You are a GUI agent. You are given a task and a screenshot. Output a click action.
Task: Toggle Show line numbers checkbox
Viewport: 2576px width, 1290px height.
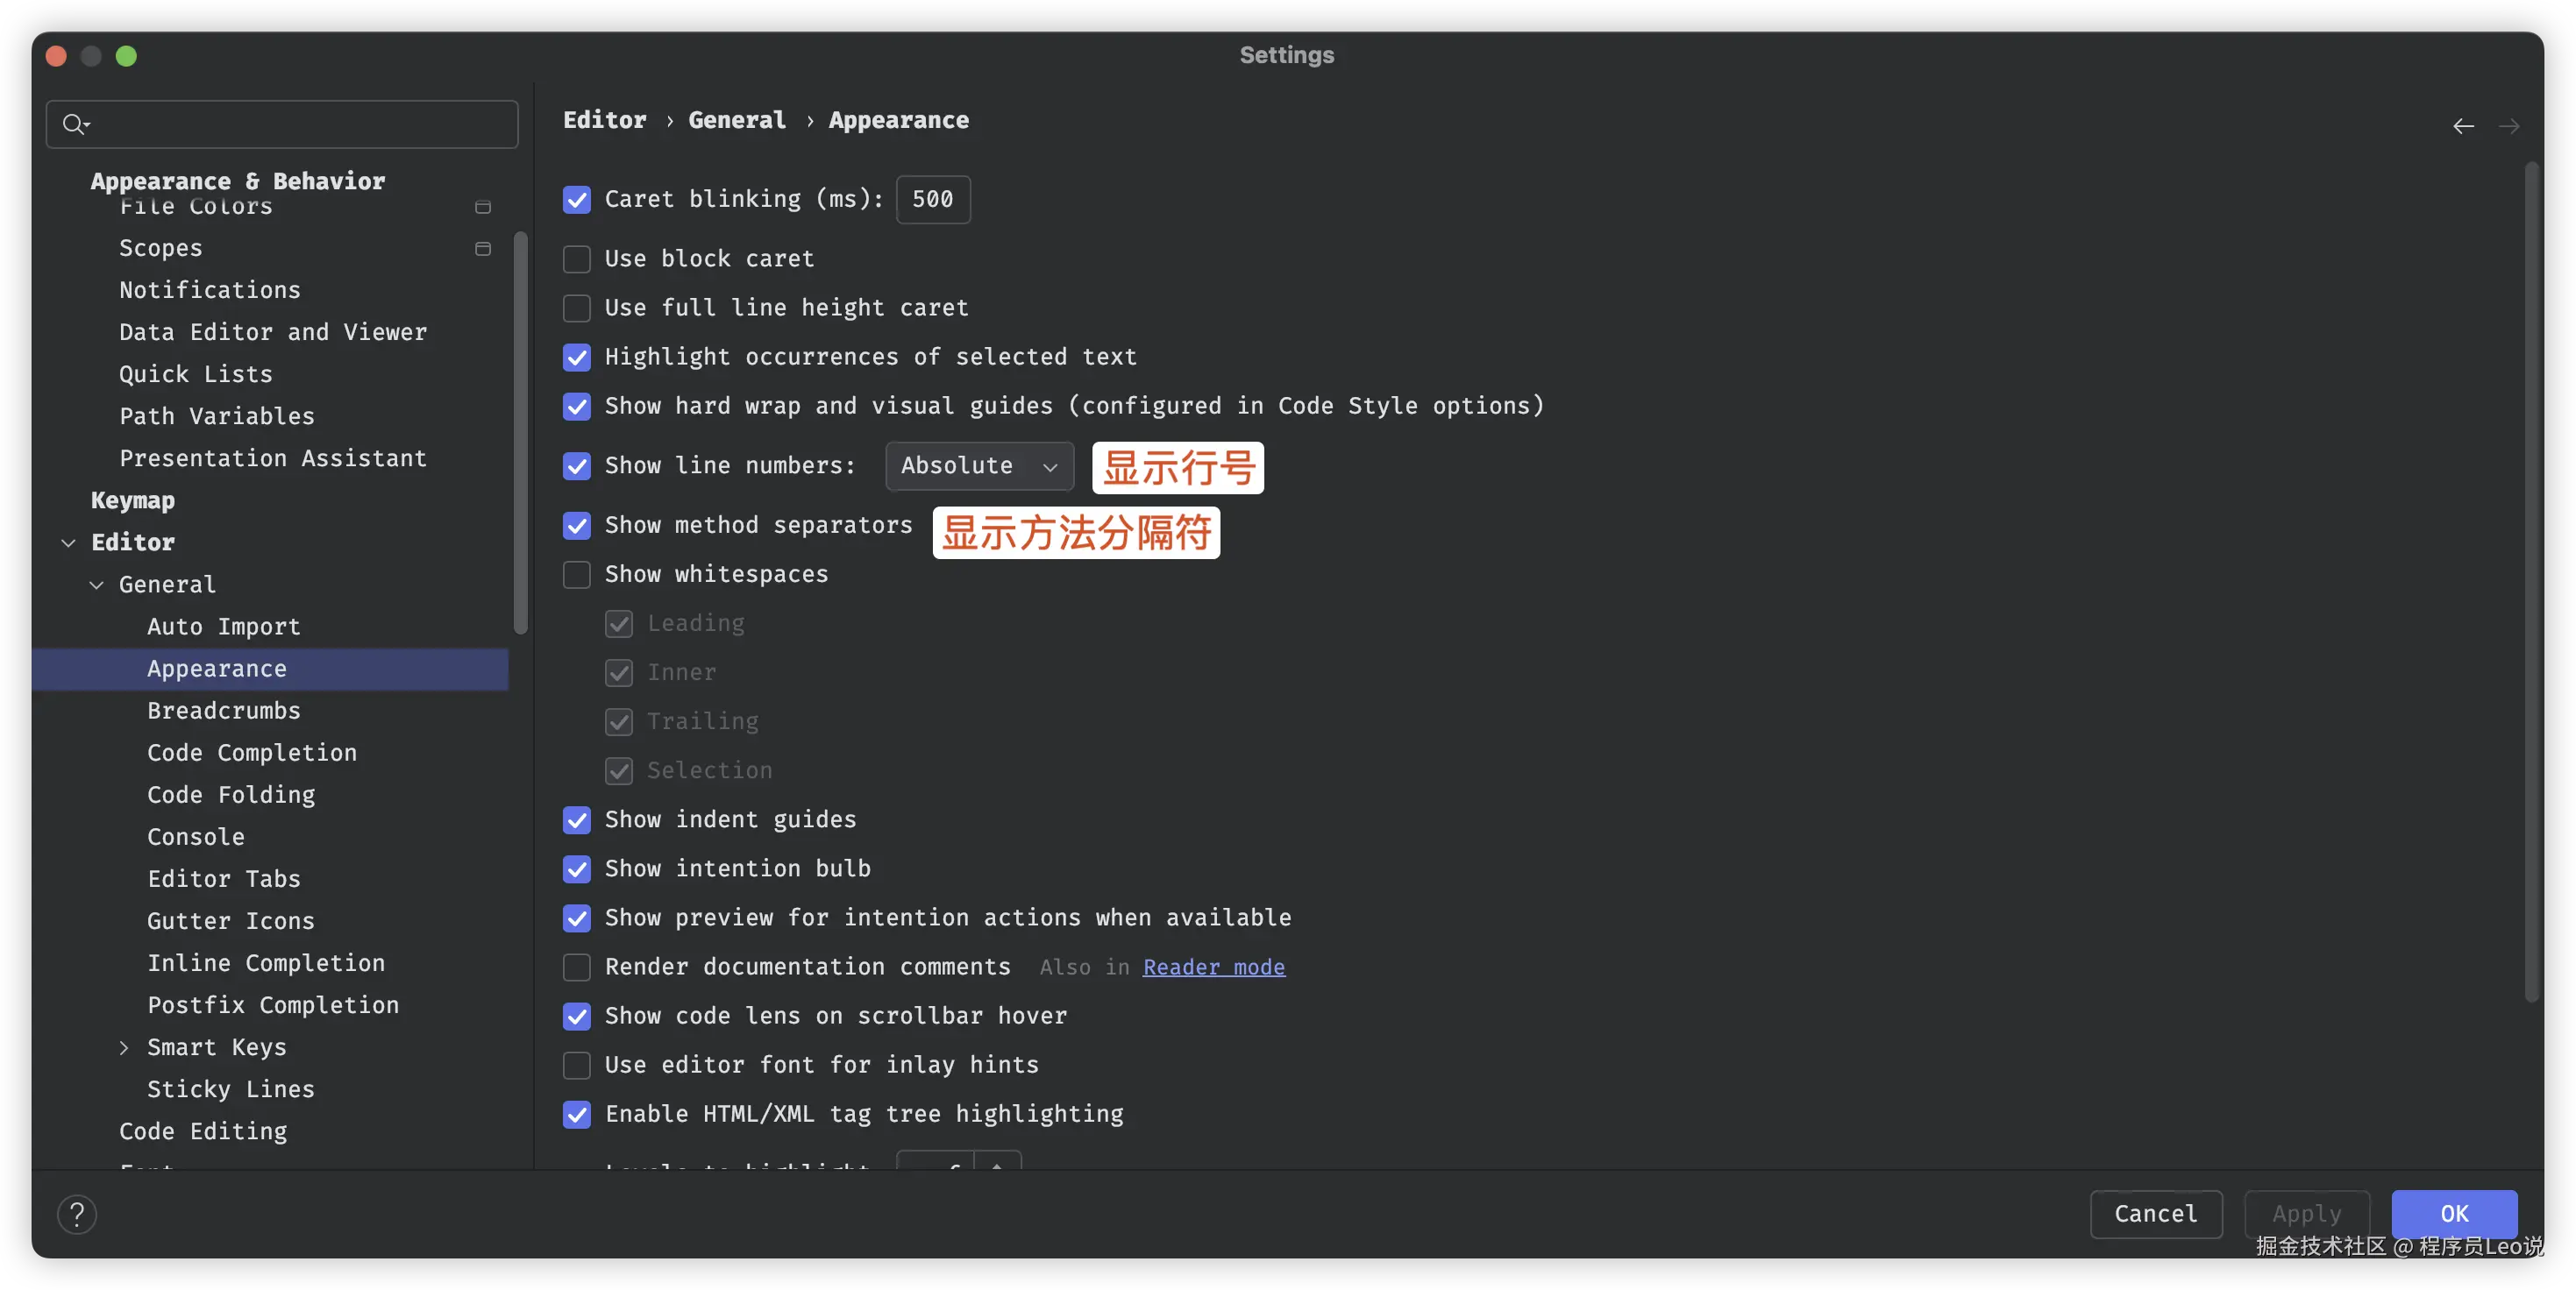pos(577,466)
